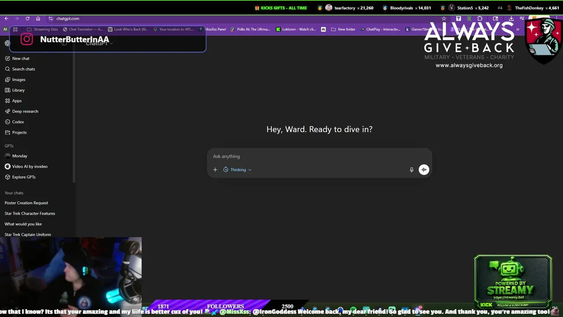This screenshot has width=563, height=317.
Task: Expand the New folder bookmark folder
Action: [343, 29]
